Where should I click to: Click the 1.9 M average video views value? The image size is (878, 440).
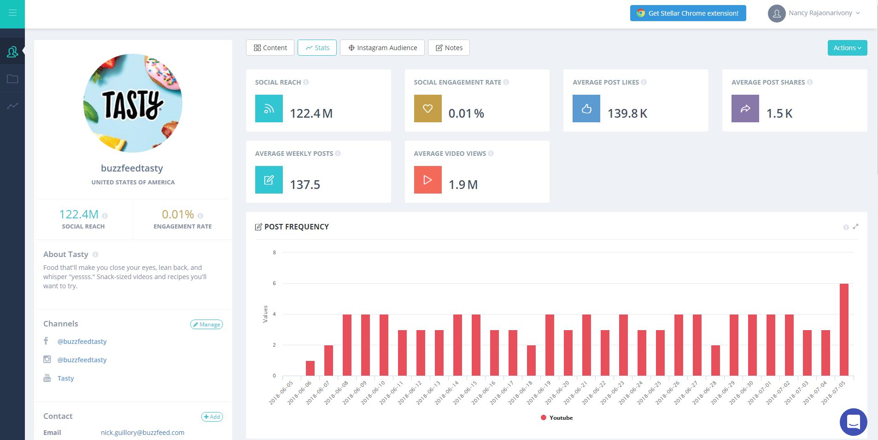click(x=463, y=185)
